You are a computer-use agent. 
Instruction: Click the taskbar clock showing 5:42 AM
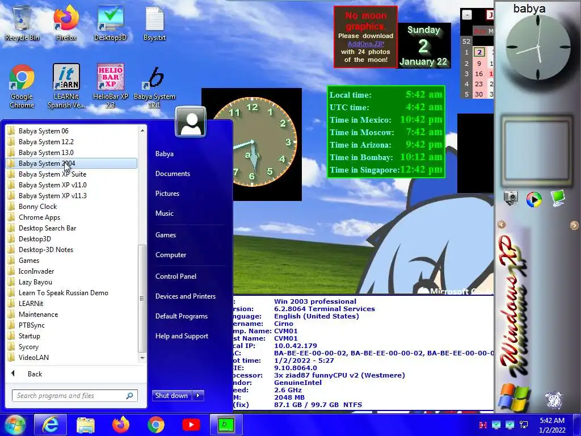(x=552, y=425)
